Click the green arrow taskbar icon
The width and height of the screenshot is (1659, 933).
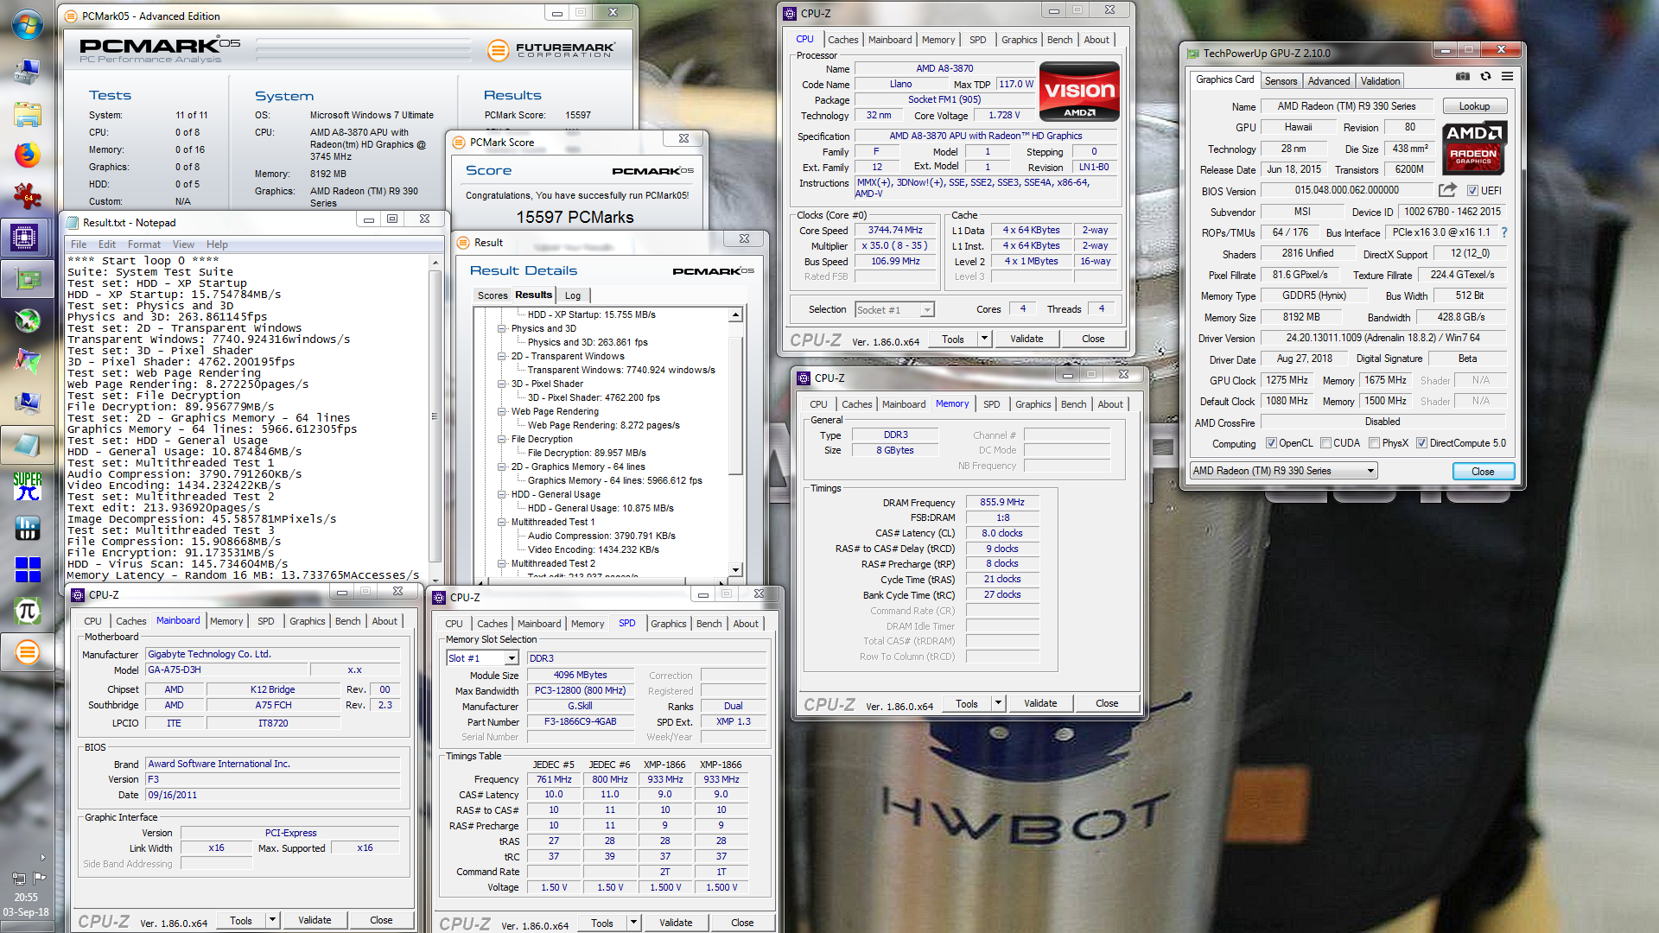pos(28,321)
